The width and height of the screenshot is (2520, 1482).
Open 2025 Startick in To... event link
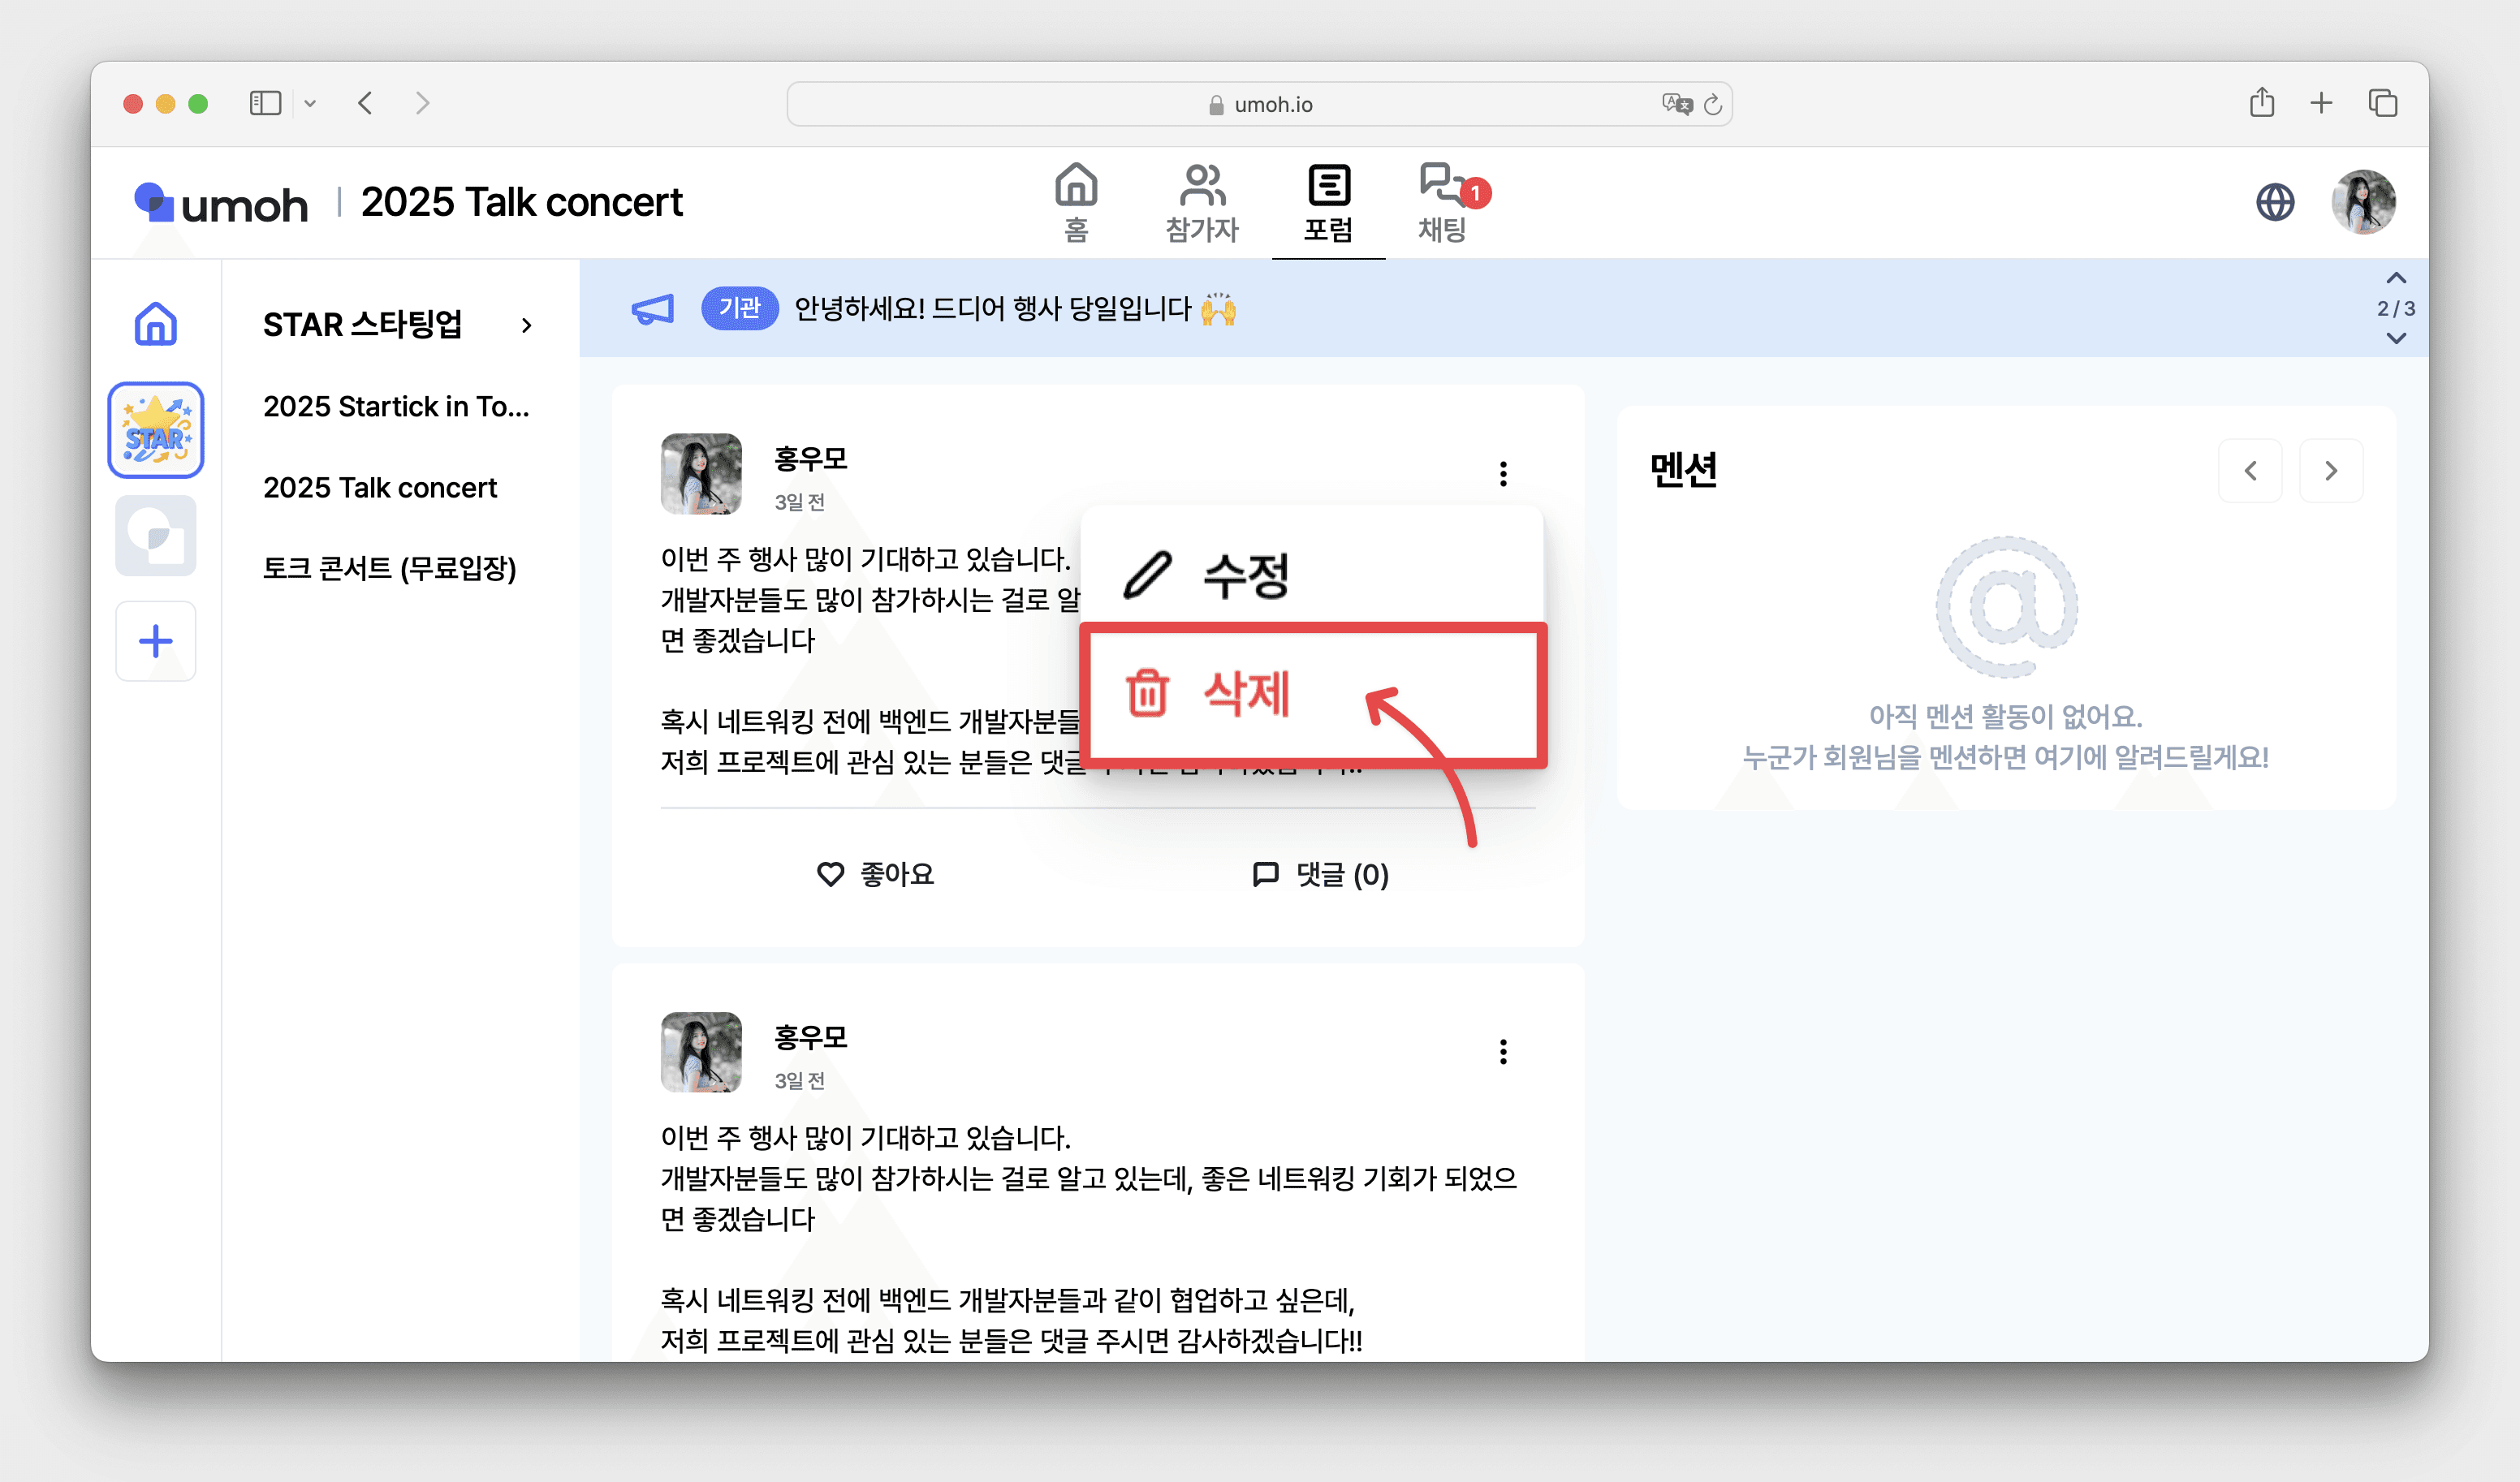(x=396, y=406)
